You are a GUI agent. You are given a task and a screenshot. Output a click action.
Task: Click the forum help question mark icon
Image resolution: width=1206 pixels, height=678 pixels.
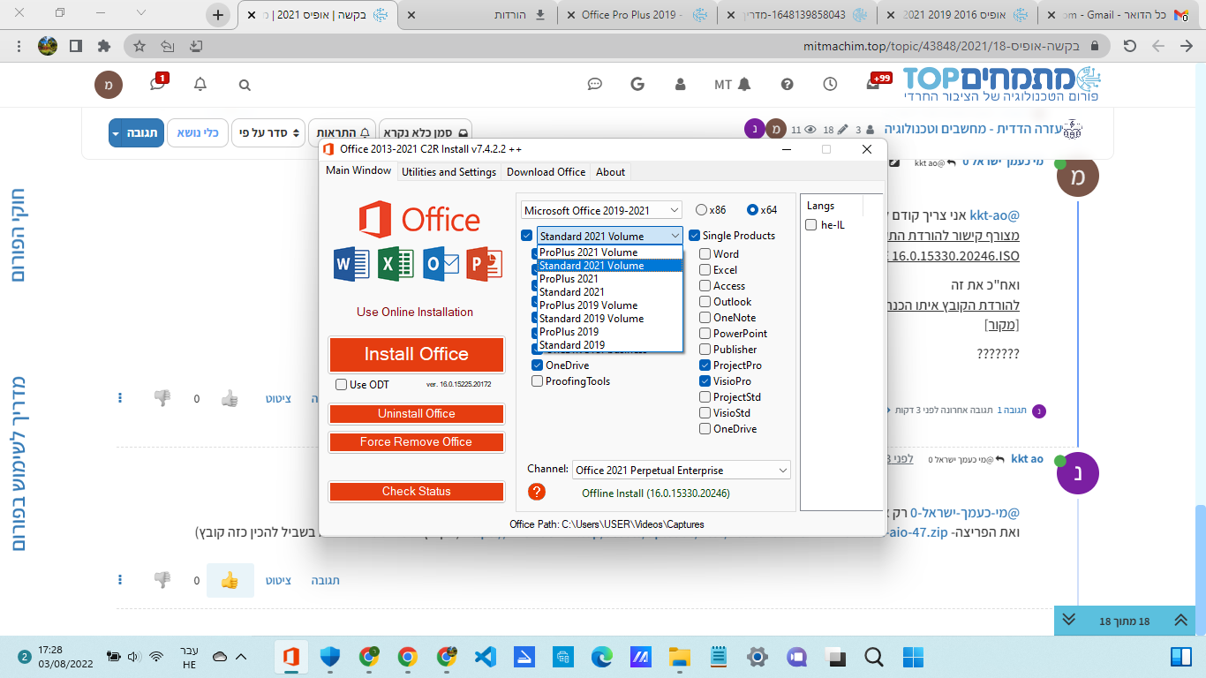[788, 84]
